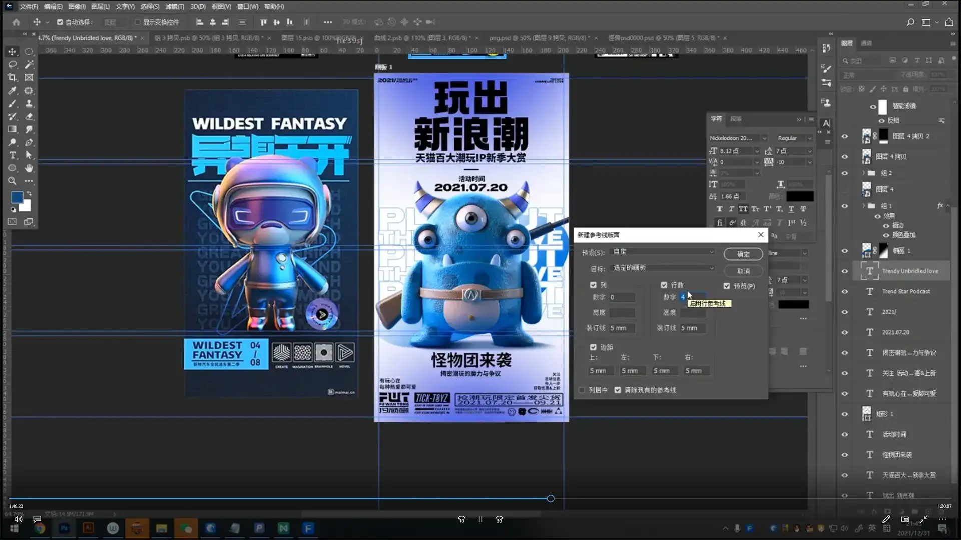961x540 pixels.
Task: Pick the Eyedropper tool
Action: point(12,91)
